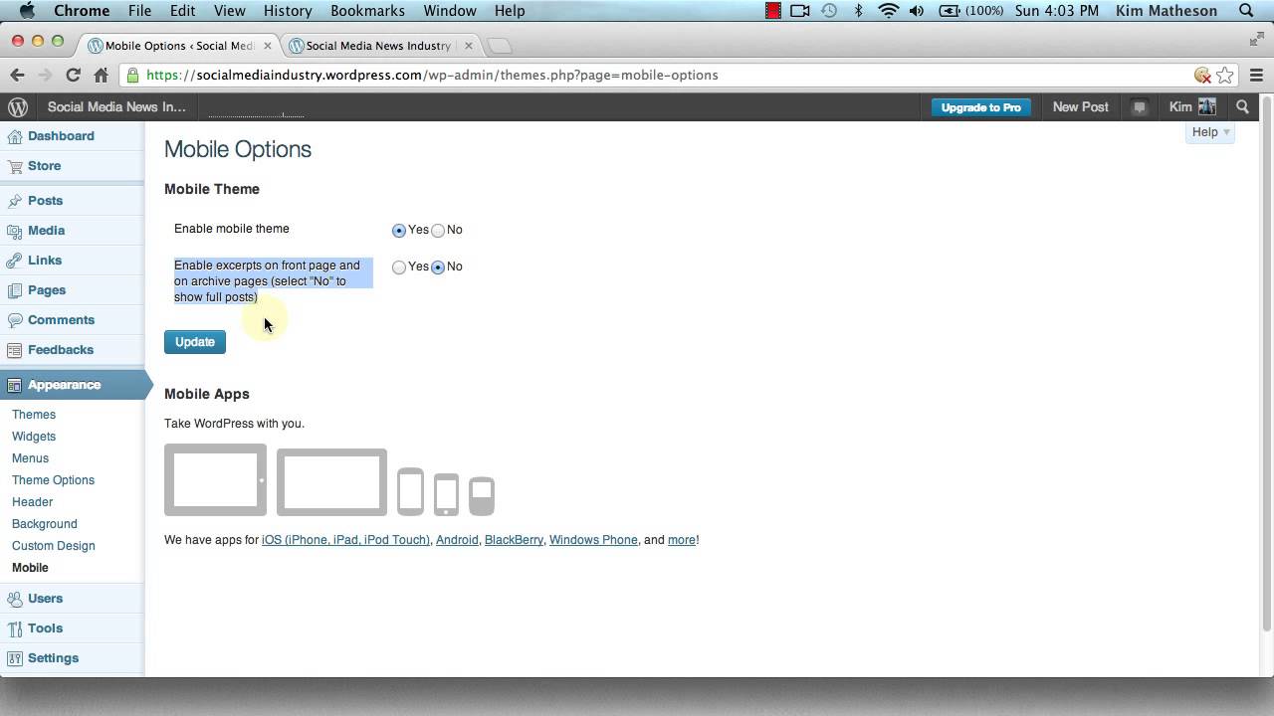Open macOS Spotlight search icon
1274x716 pixels.
click(1246, 11)
